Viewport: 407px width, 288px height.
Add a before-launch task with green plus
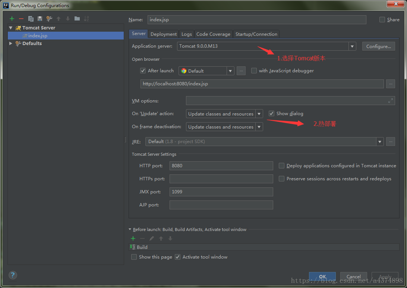point(133,238)
